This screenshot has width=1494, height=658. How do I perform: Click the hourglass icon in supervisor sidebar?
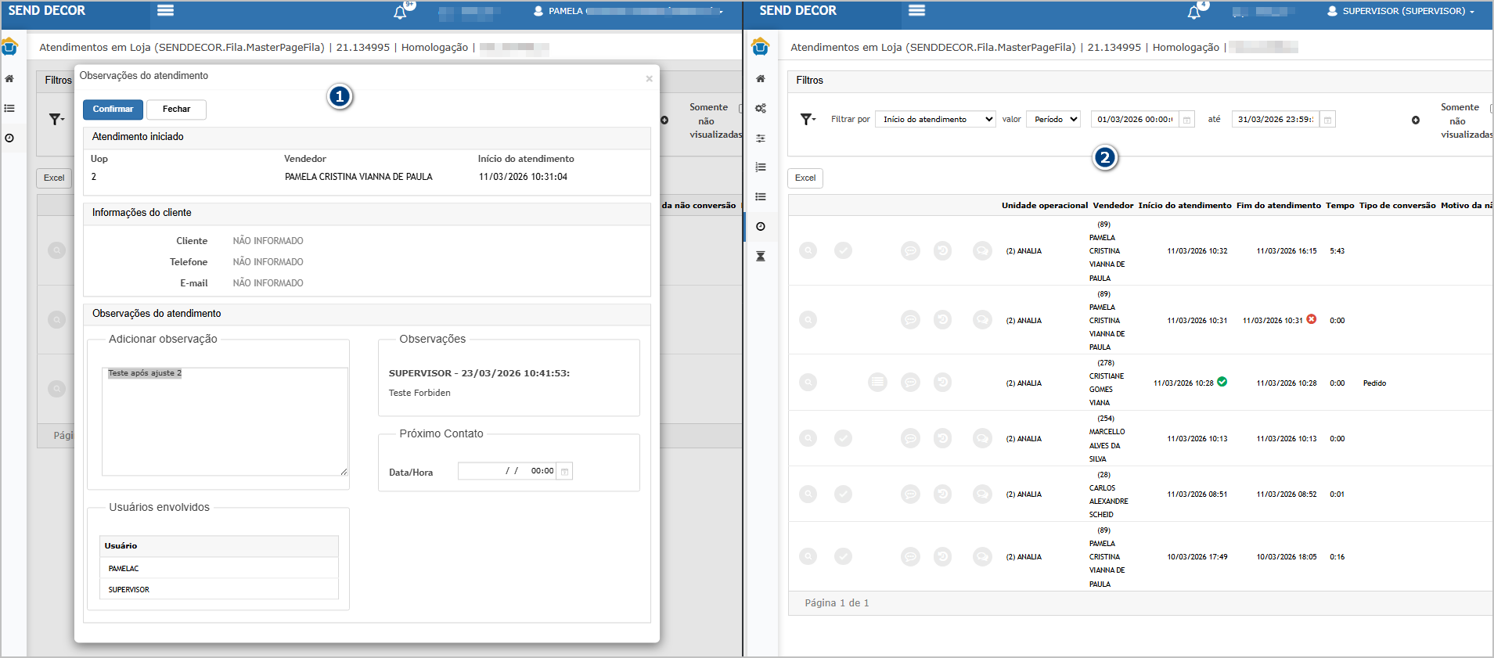point(760,257)
